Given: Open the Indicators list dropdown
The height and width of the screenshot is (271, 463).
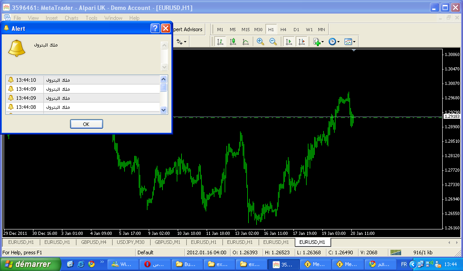Looking at the screenshot, I should [x=319, y=42].
